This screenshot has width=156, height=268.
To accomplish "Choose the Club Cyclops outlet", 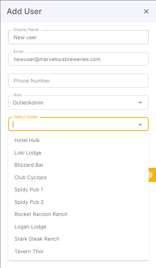I will 78,177.
